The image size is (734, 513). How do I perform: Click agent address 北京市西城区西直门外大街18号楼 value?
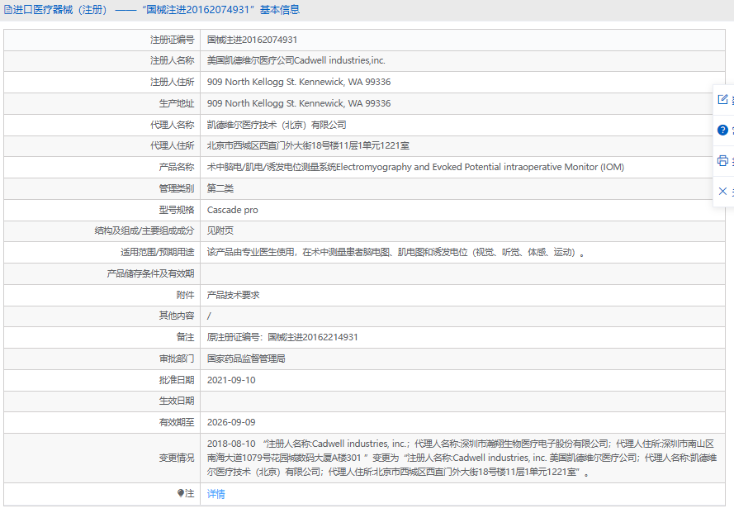[x=308, y=145]
